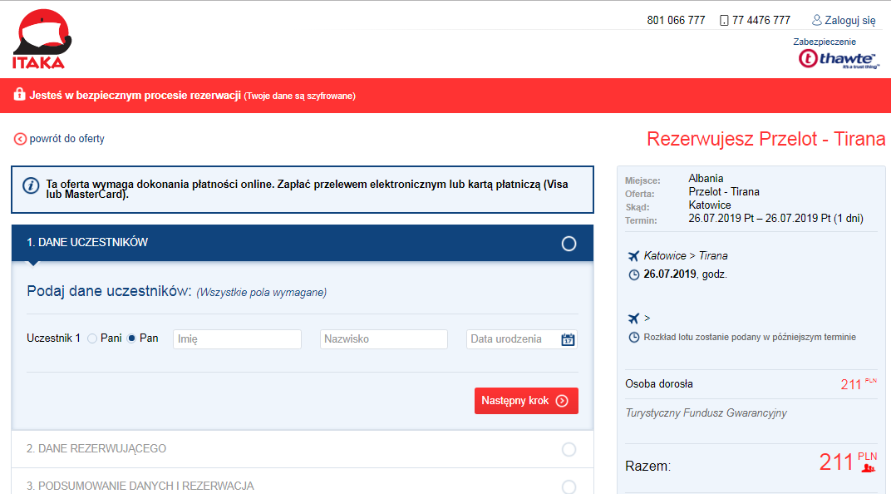Expand section 1. Dane uczestników
The height and width of the screenshot is (494, 891).
coord(303,243)
